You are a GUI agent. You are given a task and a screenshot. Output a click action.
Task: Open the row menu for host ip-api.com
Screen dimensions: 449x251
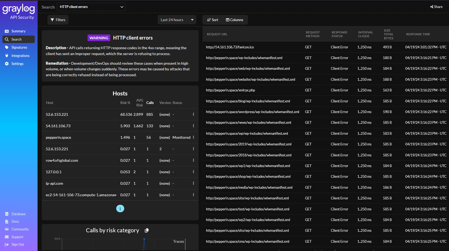pos(193,183)
